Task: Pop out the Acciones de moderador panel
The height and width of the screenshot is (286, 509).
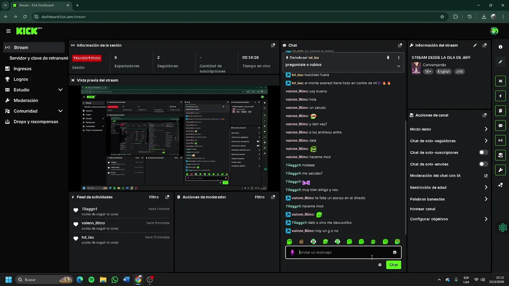Action: pos(273,197)
